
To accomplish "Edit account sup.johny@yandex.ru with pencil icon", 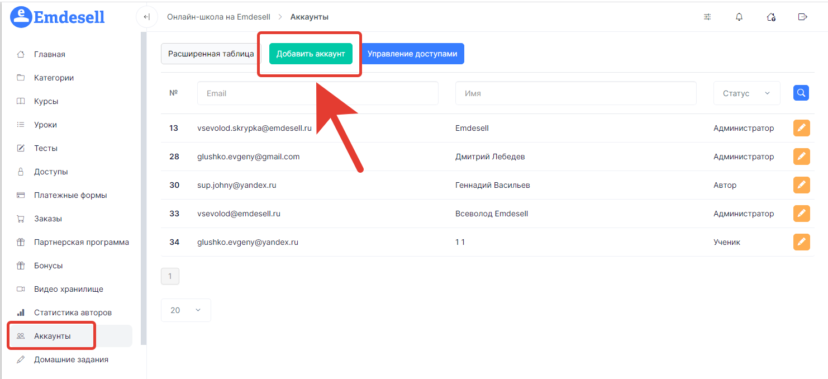I will [801, 185].
